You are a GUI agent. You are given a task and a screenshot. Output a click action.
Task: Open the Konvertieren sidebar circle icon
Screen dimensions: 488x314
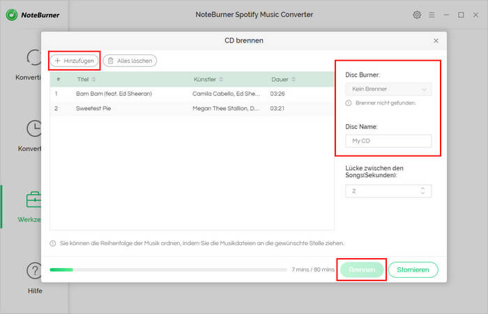pos(34,57)
